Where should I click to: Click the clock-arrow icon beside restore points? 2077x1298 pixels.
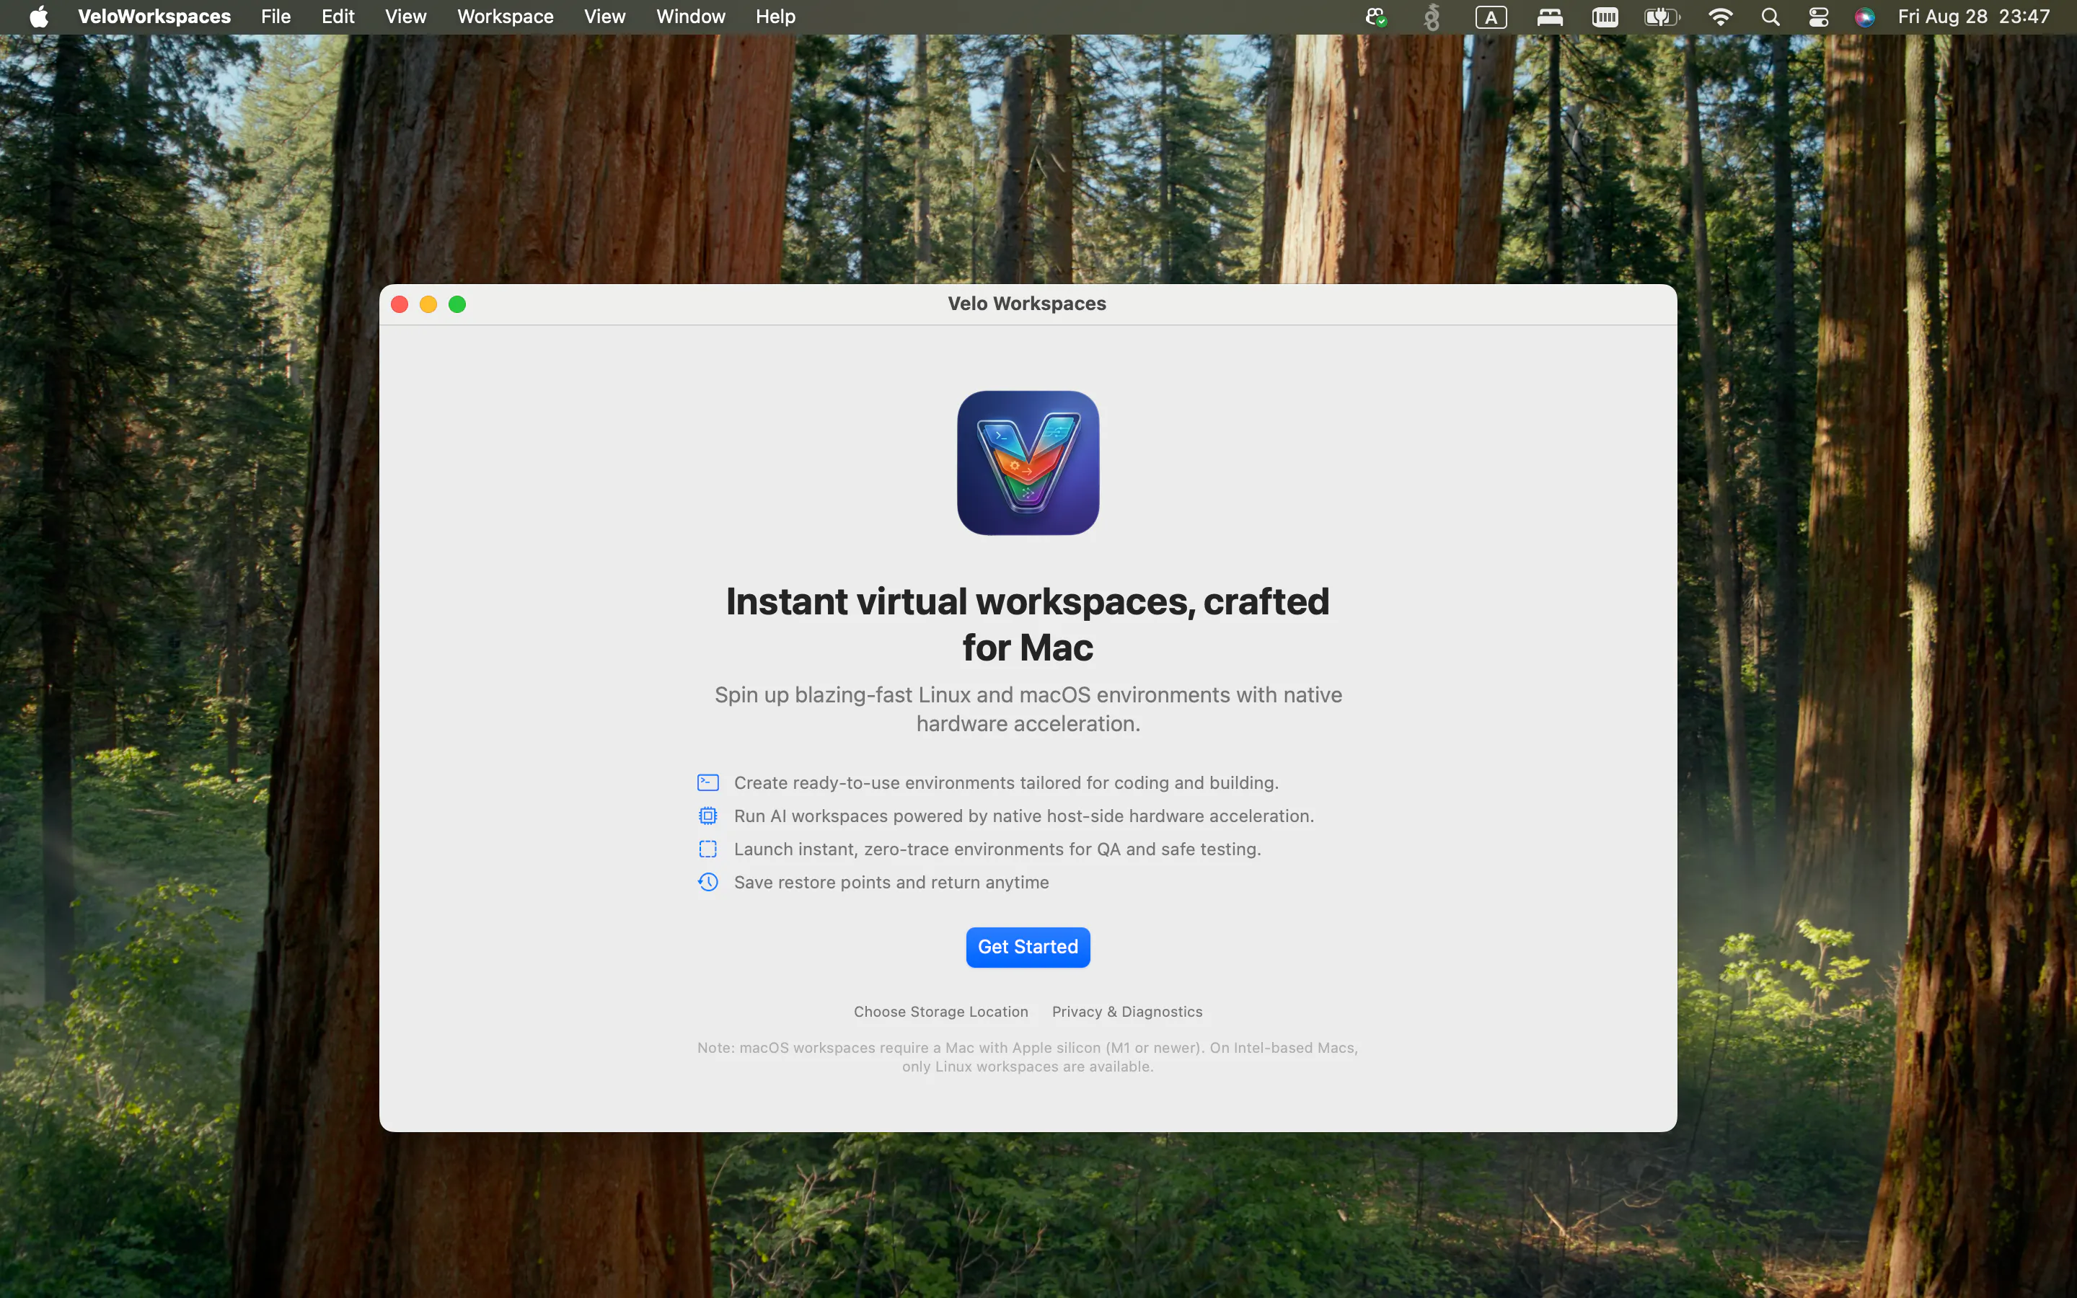coord(707,882)
